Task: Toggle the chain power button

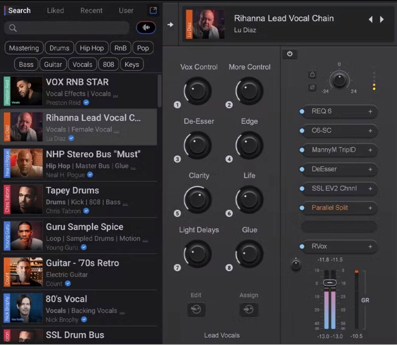Action: click(290, 54)
